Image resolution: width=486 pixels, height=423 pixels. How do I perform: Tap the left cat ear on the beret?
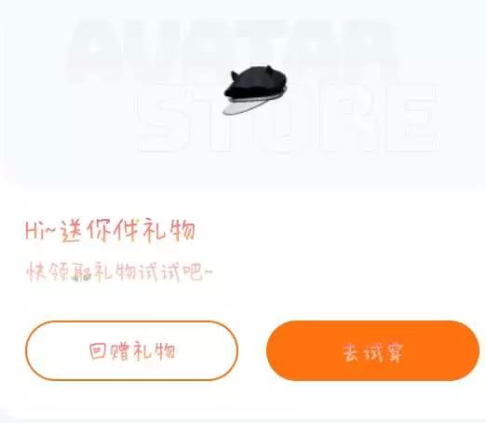(x=235, y=75)
